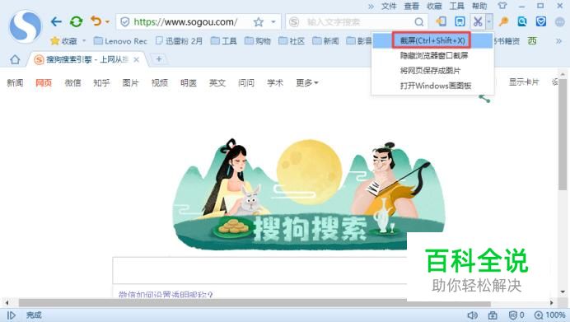Open the 图片 search category
Image resolution: width=570 pixels, height=322 pixels.
pos(130,83)
